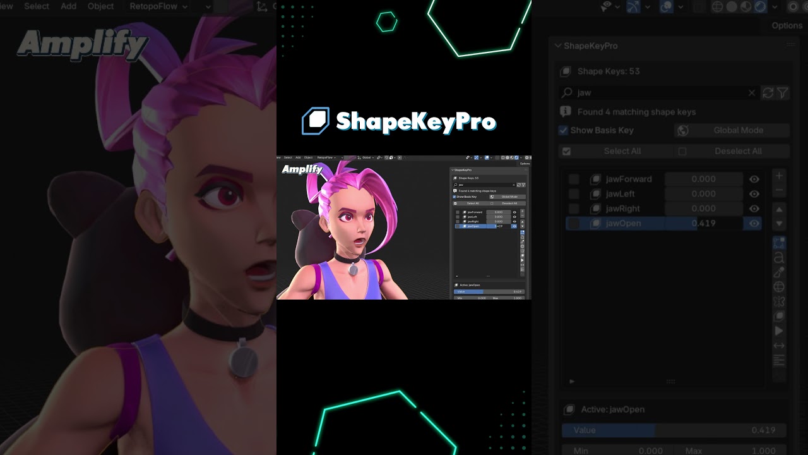Open the background Select menu
This screenshot has height=455, width=808.
[37, 6]
